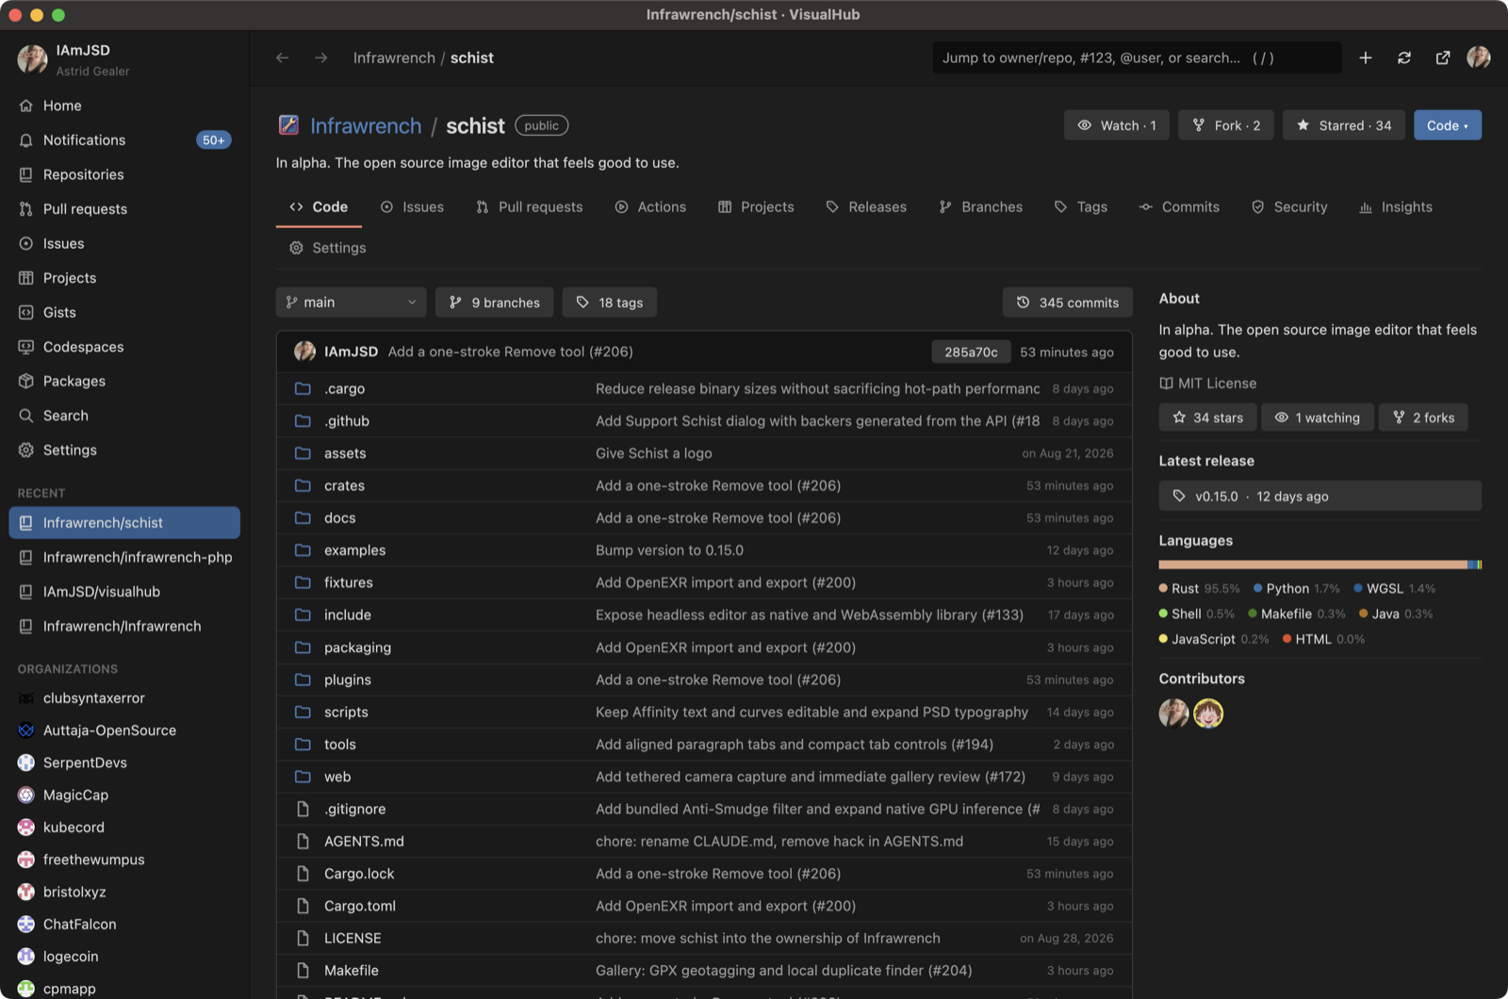Click the 2 forks stat in About
1508x999 pixels.
coord(1423,418)
